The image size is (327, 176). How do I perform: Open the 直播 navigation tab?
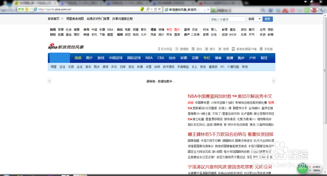(230, 58)
